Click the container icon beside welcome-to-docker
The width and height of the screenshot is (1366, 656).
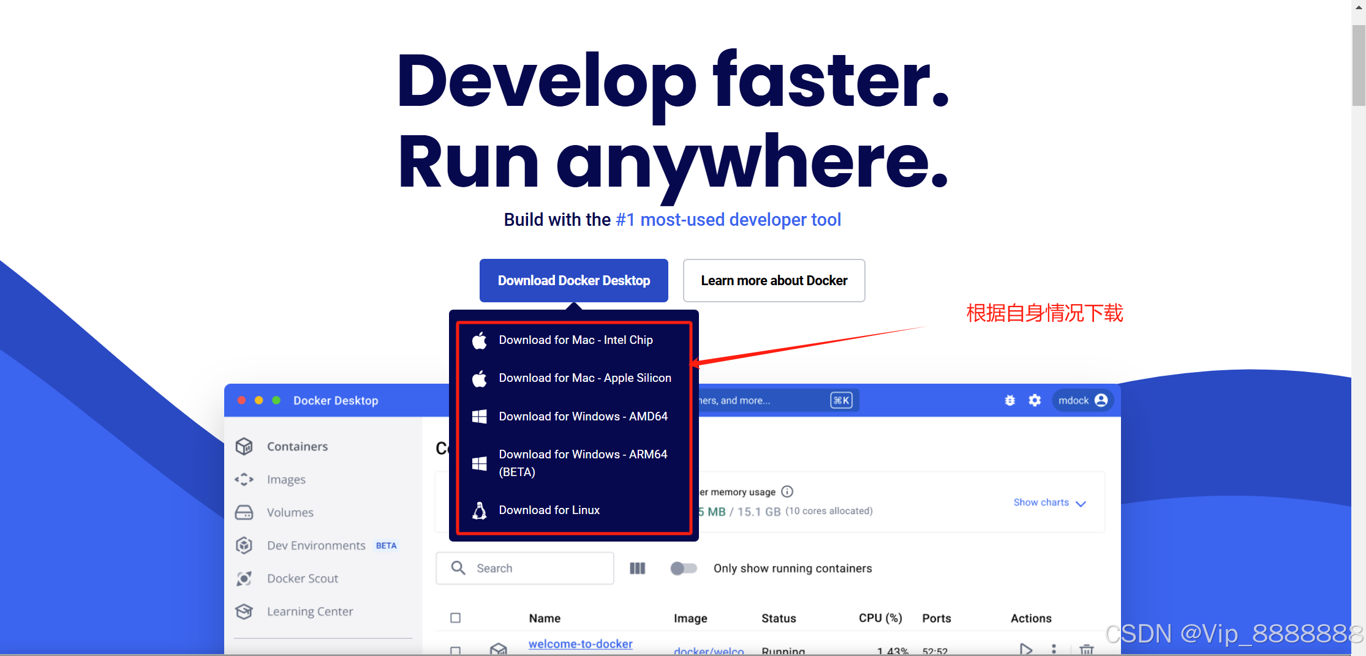pyautogui.click(x=499, y=649)
